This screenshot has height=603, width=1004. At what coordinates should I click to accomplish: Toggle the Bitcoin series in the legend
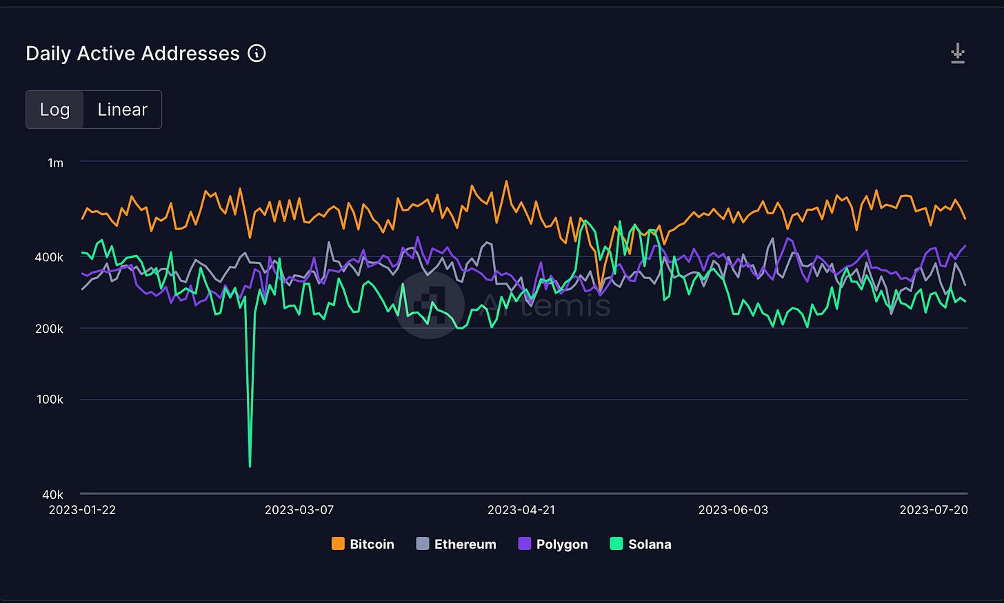(x=363, y=544)
